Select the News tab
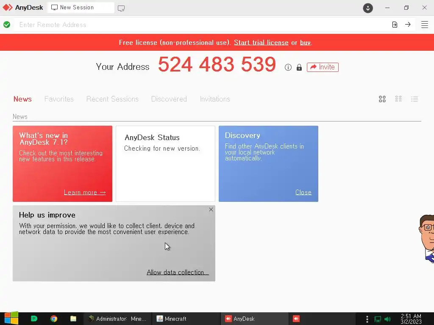 (22, 99)
